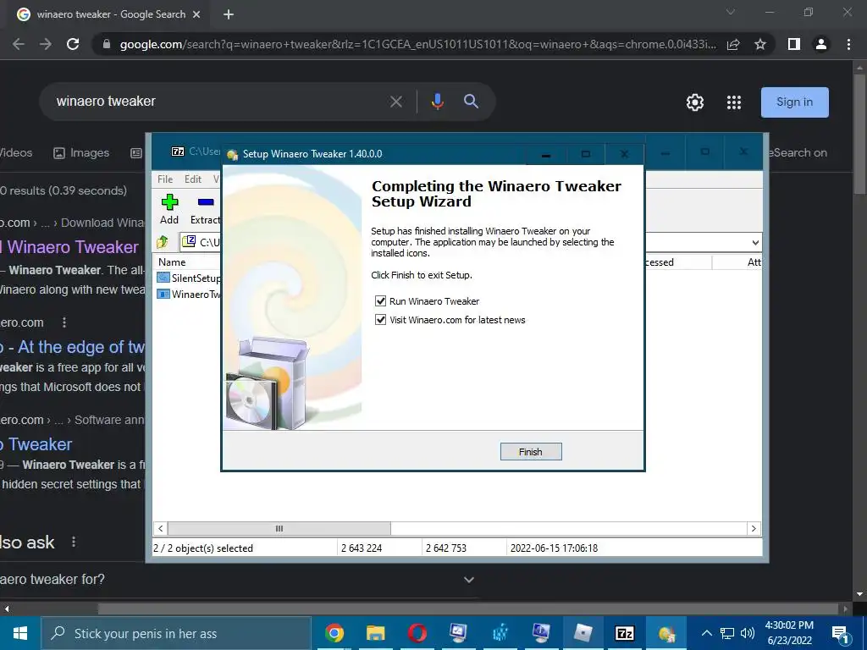Image resolution: width=867 pixels, height=650 pixels.
Task: Click the Software announcements result title Tweaker
Action: (36, 444)
